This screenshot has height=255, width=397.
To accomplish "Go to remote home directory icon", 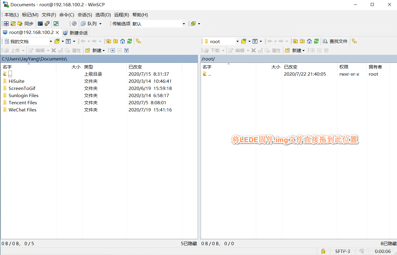I will (x=309, y=41).
